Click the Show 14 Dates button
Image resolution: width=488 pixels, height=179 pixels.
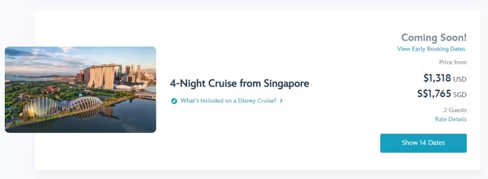(423, 143)
